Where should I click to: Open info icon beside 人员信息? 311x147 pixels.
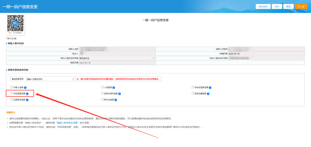point(114,87)
